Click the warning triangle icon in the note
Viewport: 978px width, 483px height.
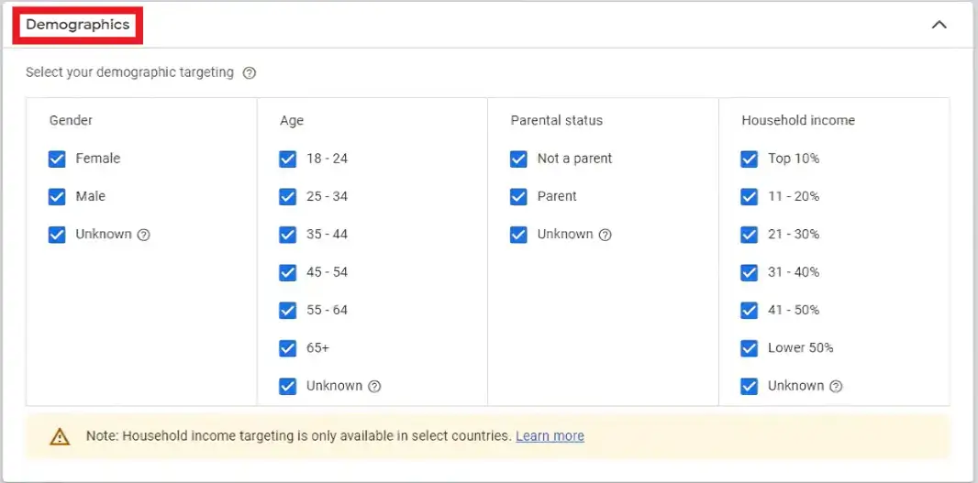pyautogui.click(x=60, y=436)
